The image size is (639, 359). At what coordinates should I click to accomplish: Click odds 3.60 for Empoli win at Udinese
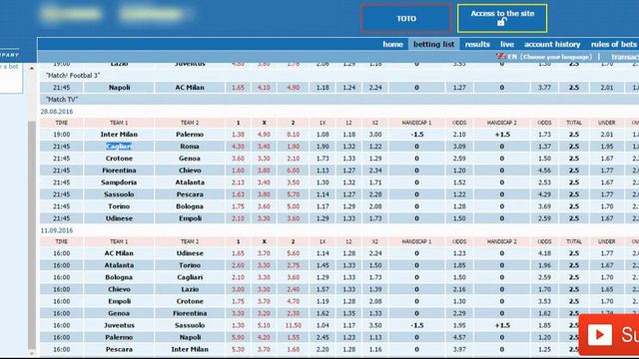pos(293,218)
